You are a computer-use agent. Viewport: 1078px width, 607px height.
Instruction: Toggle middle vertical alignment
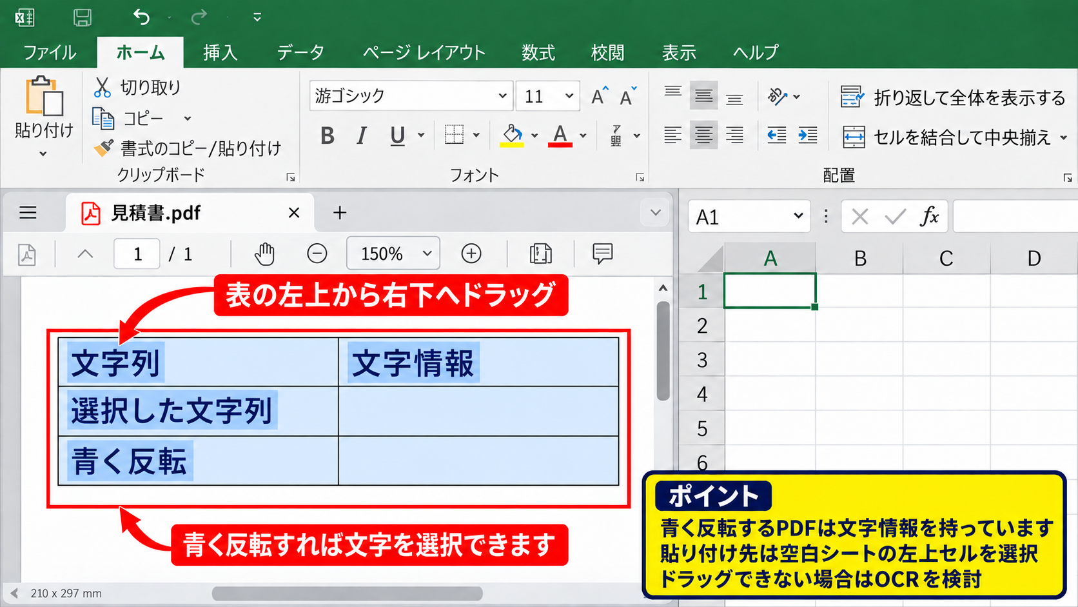703,96
